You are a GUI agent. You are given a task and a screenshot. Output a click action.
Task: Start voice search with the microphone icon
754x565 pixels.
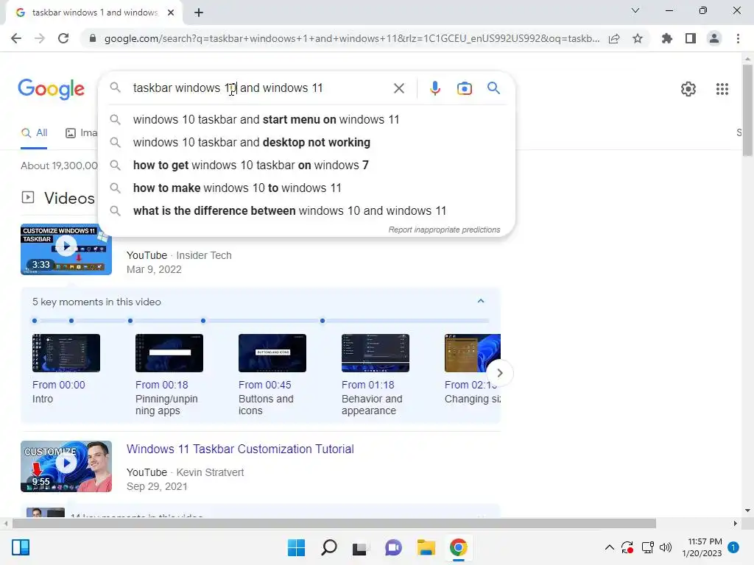(434, 88)
